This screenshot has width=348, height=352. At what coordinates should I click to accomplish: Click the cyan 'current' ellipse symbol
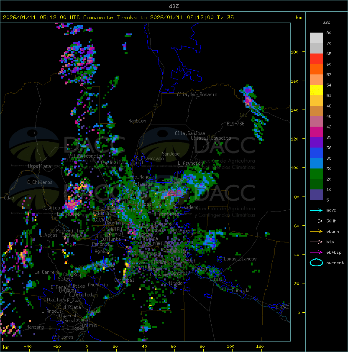[x=316, y=263]
